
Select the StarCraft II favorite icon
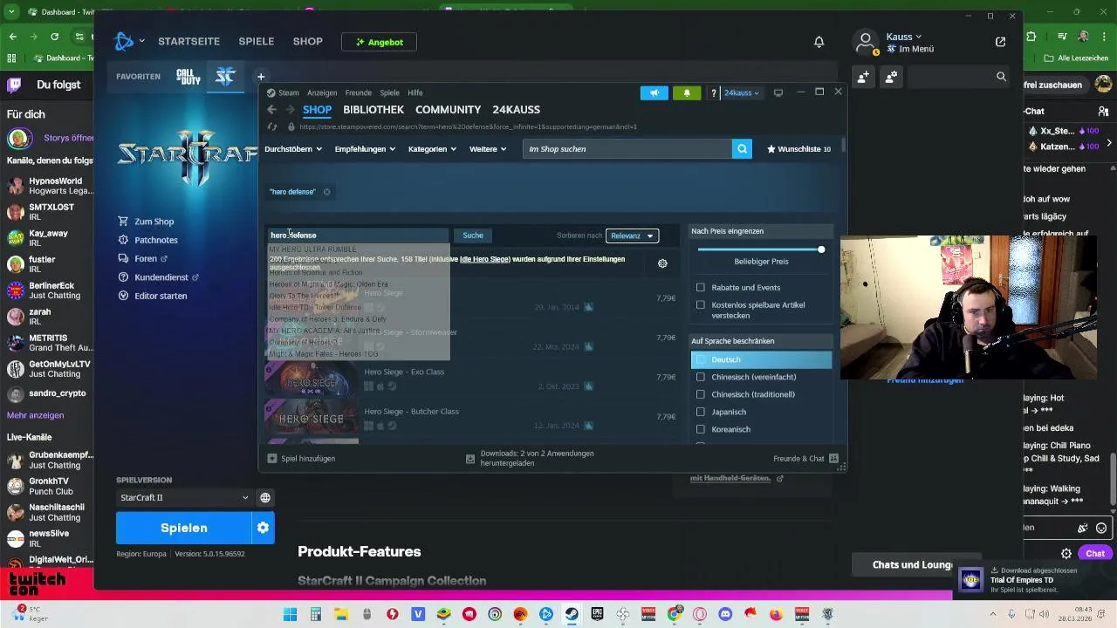pos(226,77)
